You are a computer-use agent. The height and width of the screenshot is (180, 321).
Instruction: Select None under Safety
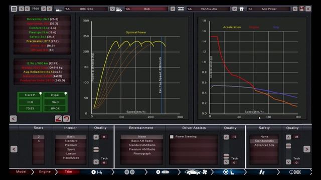264,136
